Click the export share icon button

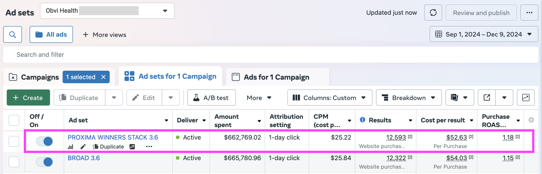coord(487,98)
